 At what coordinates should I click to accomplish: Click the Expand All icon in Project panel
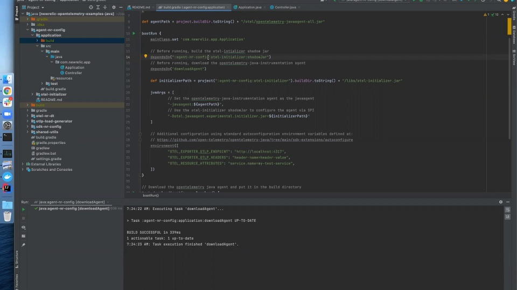[x=98, y=7]
